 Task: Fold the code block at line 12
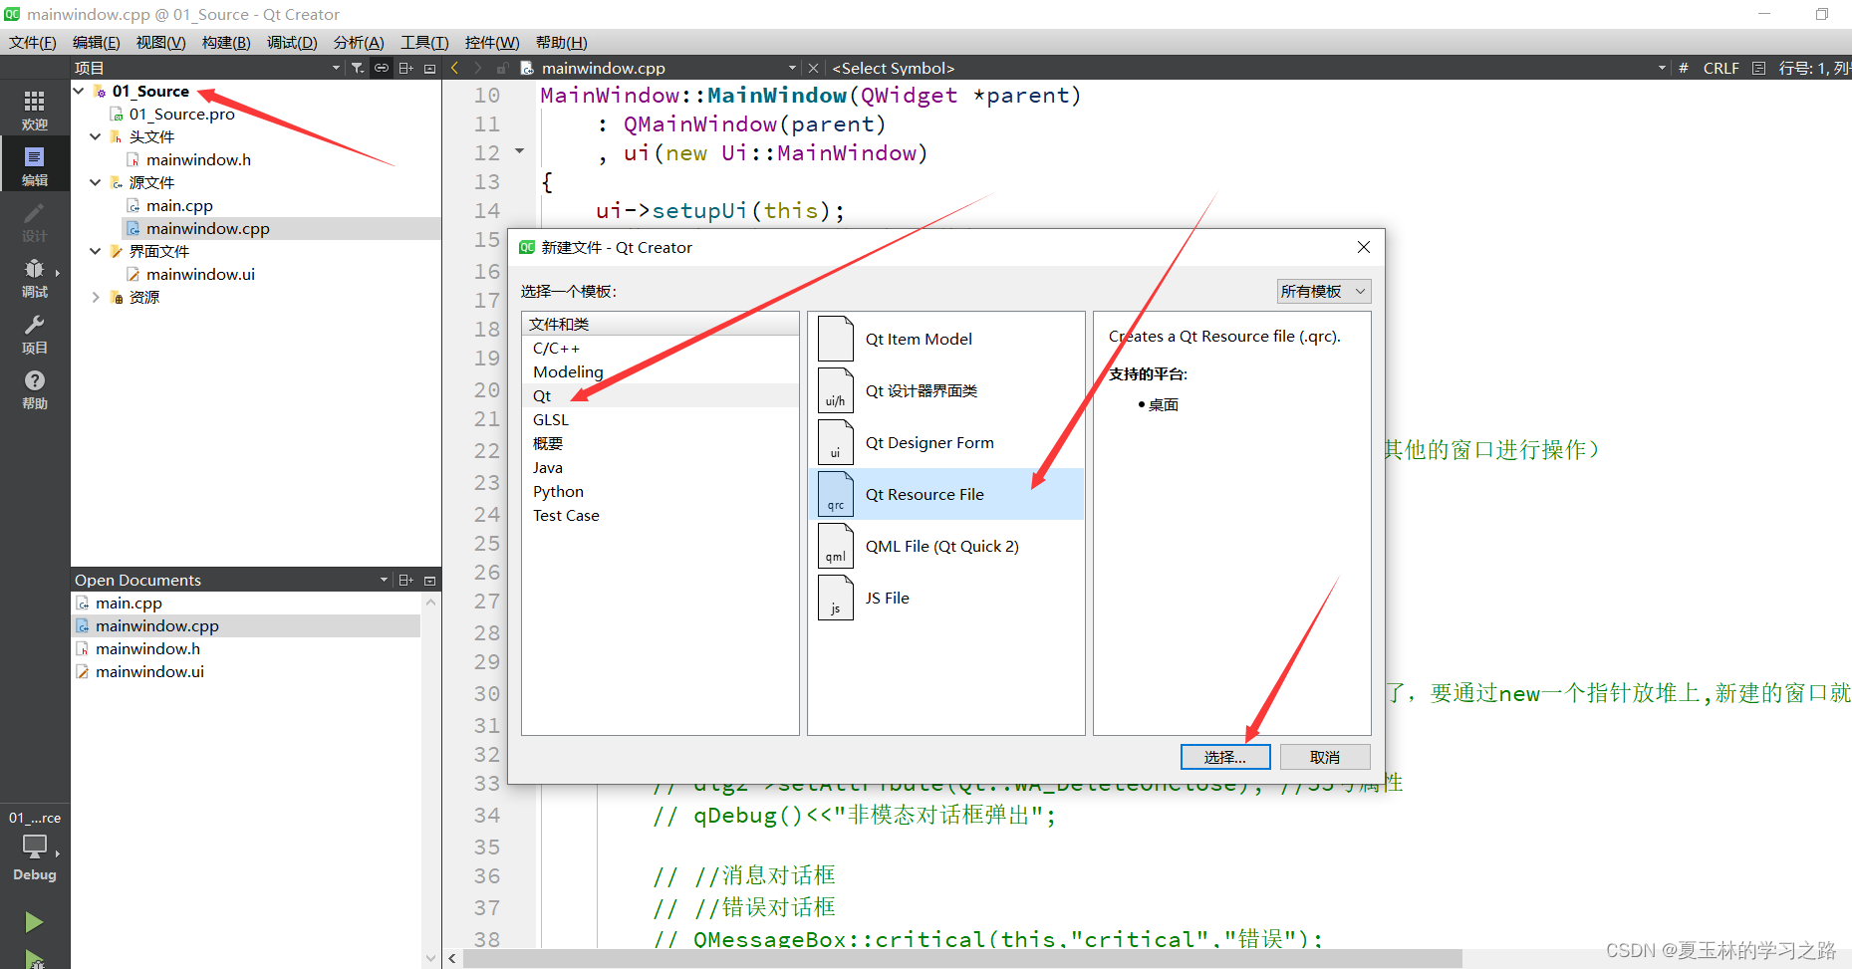pos(519,151)
